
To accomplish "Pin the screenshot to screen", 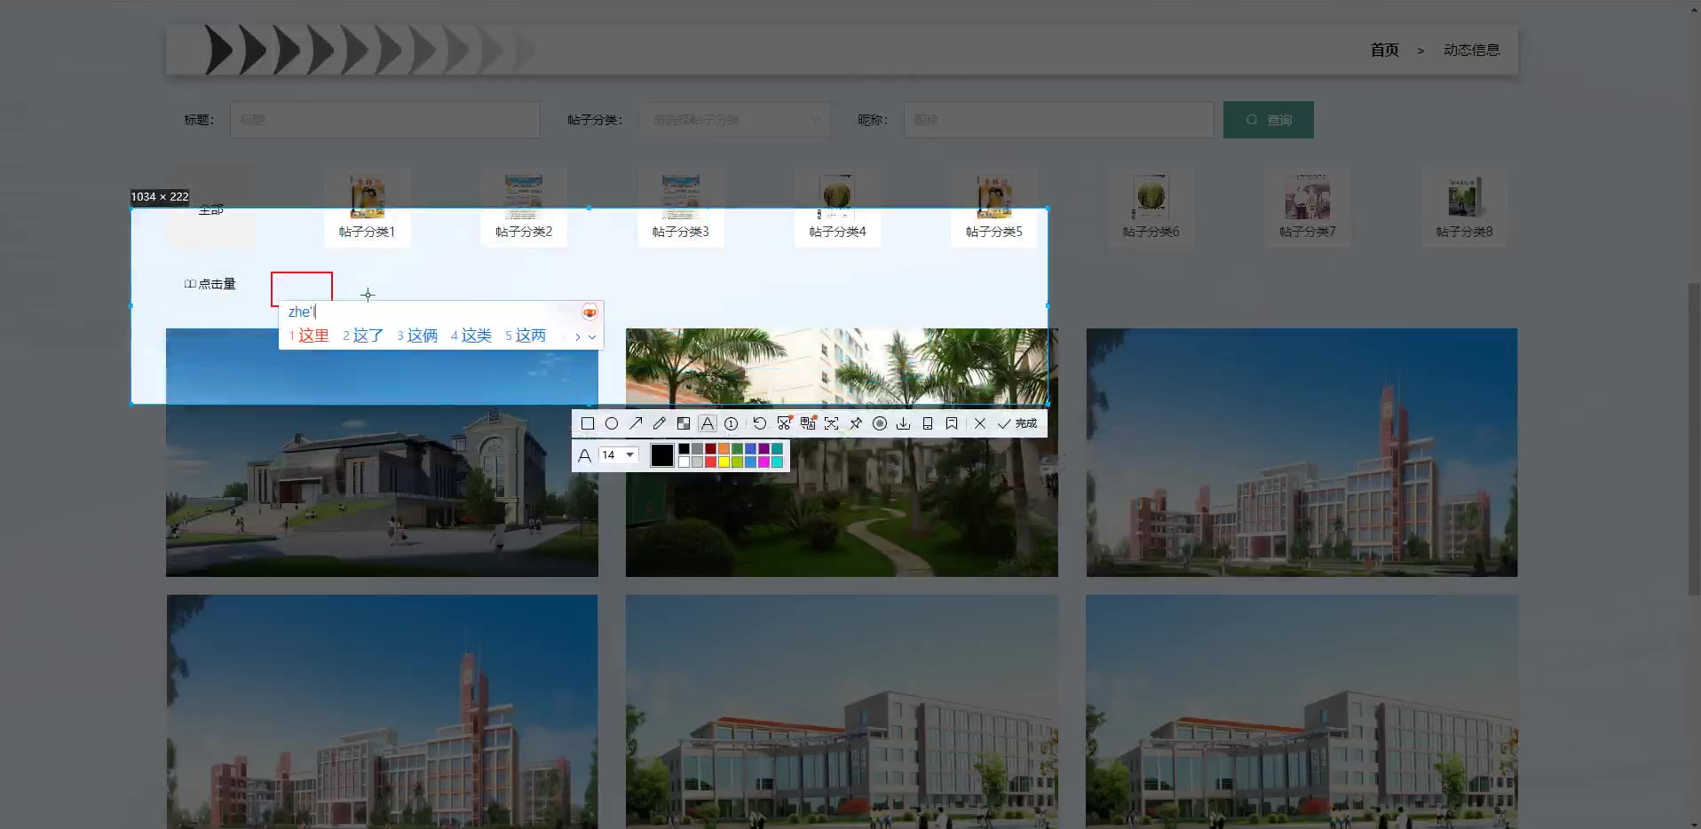I will [x=856, y=423].
